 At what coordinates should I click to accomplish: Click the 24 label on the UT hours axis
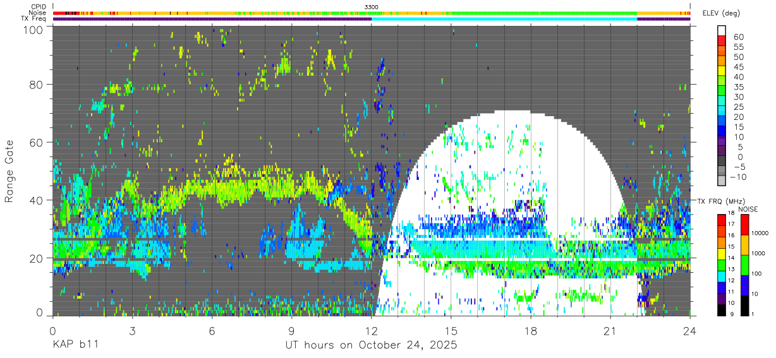coord(690,330)
